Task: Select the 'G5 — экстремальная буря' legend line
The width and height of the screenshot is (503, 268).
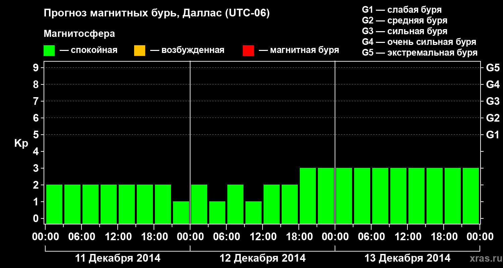Action: tap(420, 53)
